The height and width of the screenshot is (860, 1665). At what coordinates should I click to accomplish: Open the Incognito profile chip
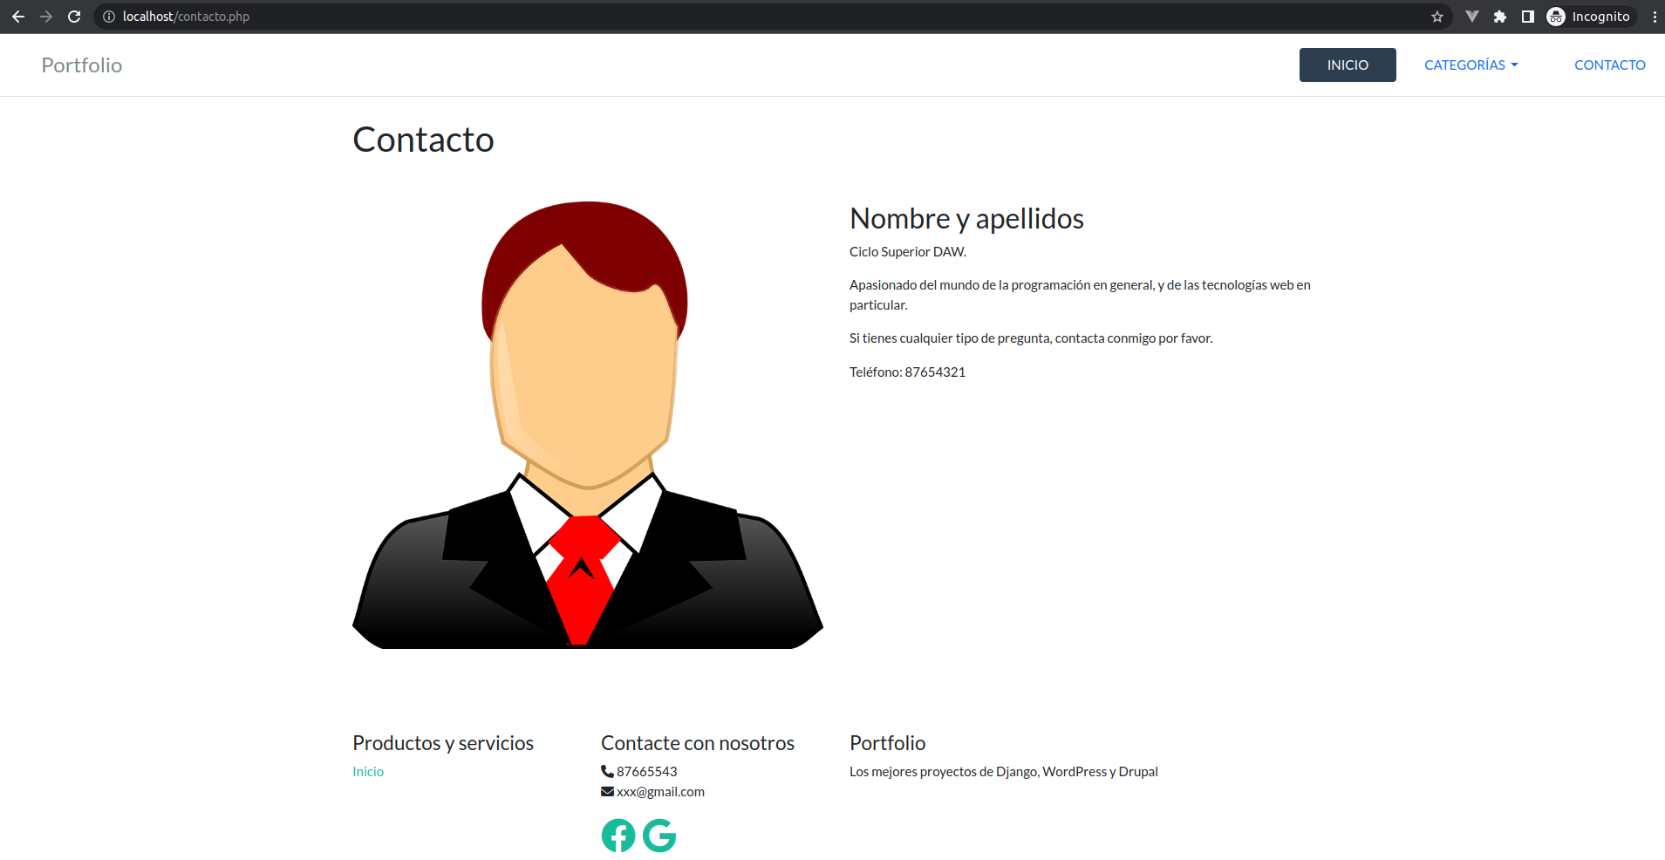click(x=1589, y=17)
